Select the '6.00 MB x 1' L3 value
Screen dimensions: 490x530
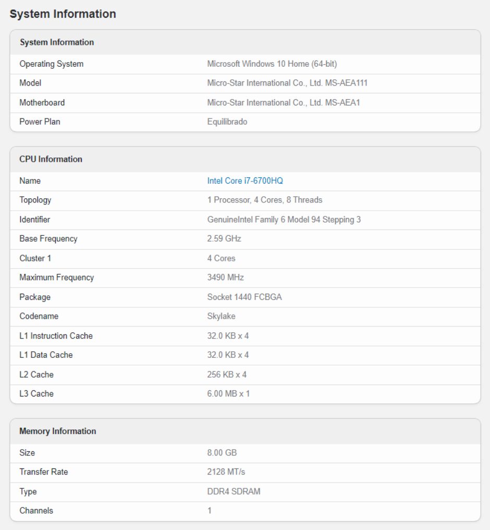pyautogui.click(x=228, y=394)
